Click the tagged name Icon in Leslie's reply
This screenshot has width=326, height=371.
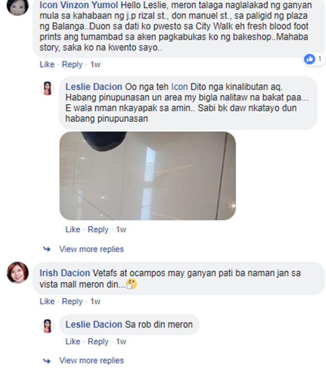tap(179, 87)
